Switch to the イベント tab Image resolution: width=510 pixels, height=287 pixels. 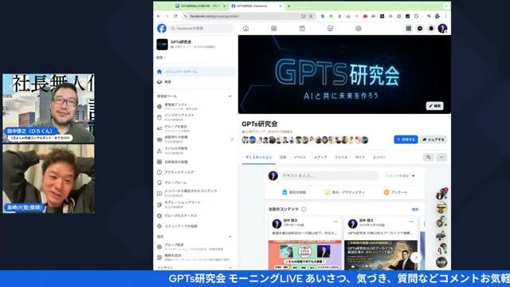pyautogui.click(x=300, y=157)
